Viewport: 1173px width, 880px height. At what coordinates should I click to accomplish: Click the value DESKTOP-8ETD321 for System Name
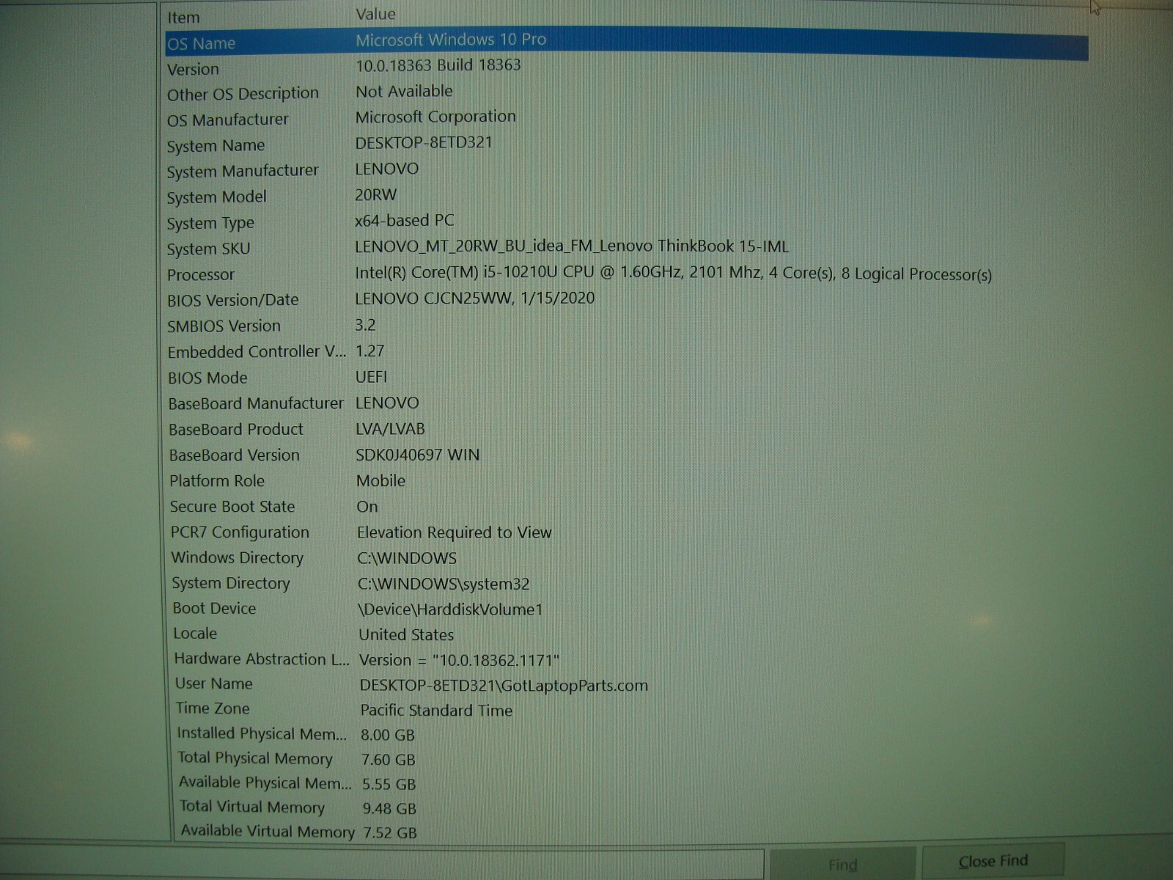tap(424, 142)
